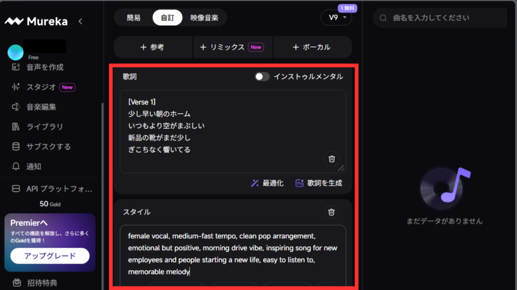The height and width of the screenshot is (290, 517).
Task: Expand the V9 model version dropdown
Action: click(336, 18)
